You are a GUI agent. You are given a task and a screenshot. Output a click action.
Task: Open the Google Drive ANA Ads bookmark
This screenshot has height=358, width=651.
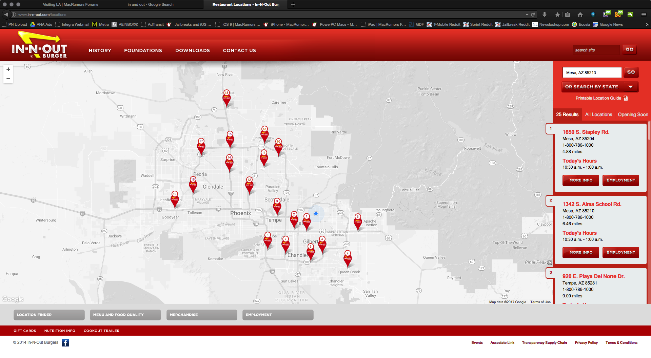[41, 24]
